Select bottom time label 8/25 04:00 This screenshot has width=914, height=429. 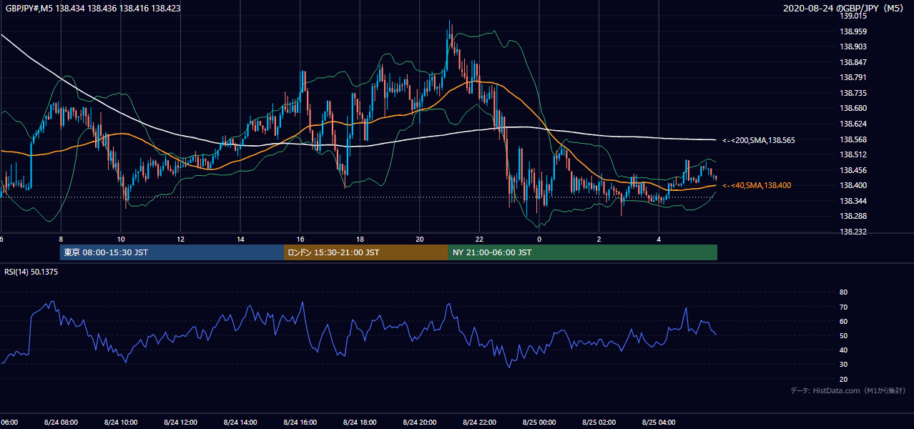pos(659,423)
